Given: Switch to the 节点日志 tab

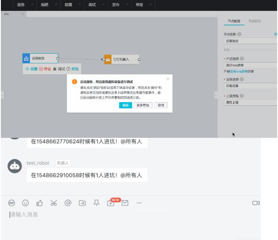Looking at the screenshot, I should tap(255, 21).
